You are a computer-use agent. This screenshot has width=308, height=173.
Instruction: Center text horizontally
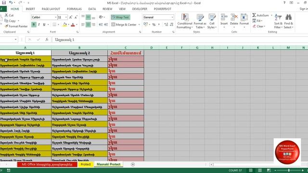(88, 25)
